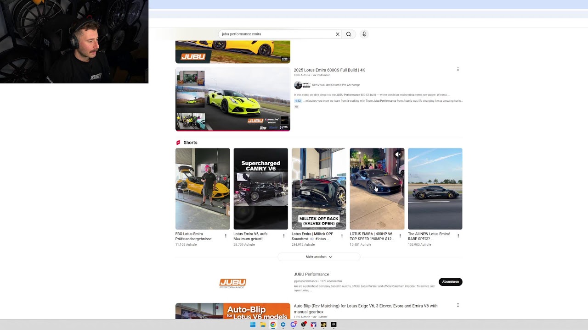This screenshot has width=588, height=330.
Task: Start voice search with microphone icon
Action: (364, 34)
